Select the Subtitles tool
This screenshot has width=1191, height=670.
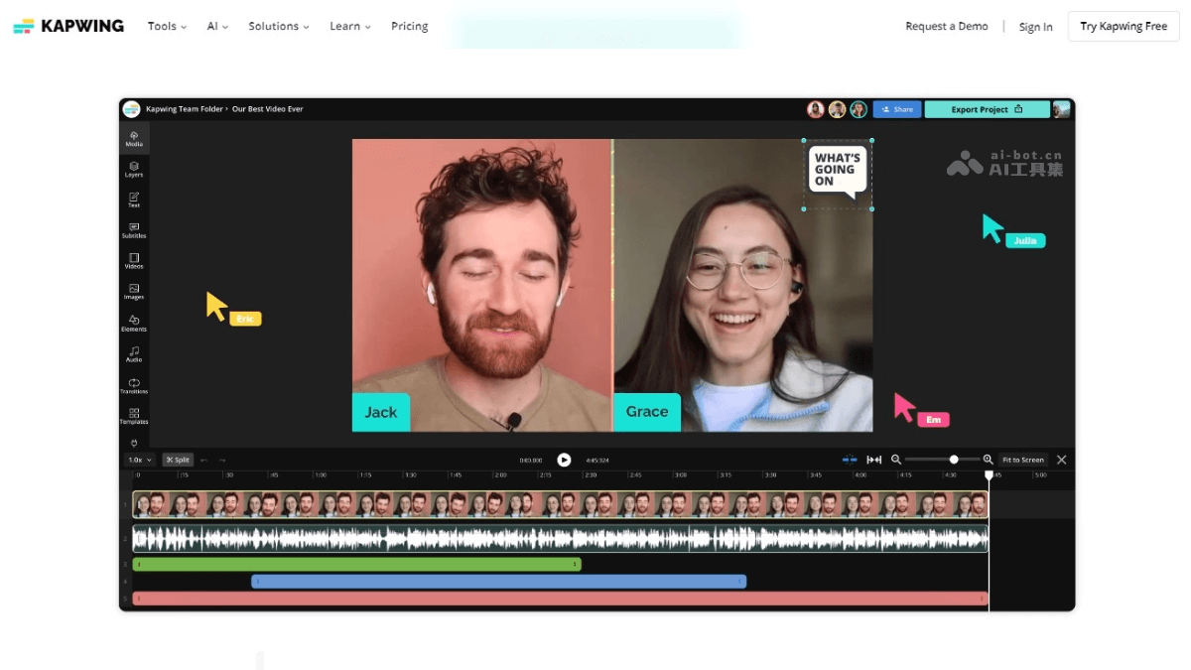click(134, 230)
